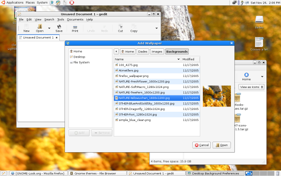Click the Cut scissors icon in gedit

tap(120, 26)
